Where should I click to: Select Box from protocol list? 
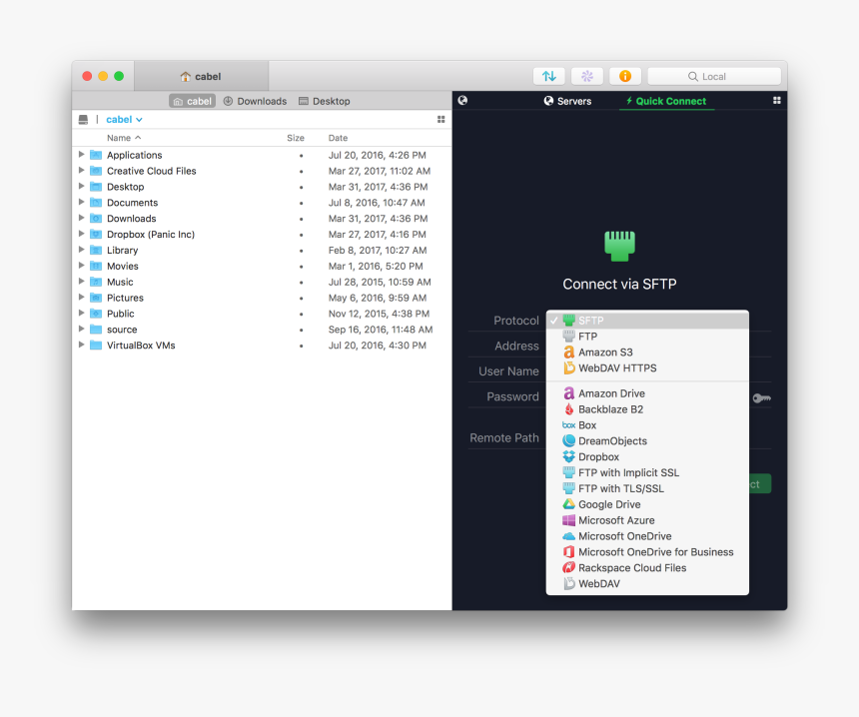647,425
